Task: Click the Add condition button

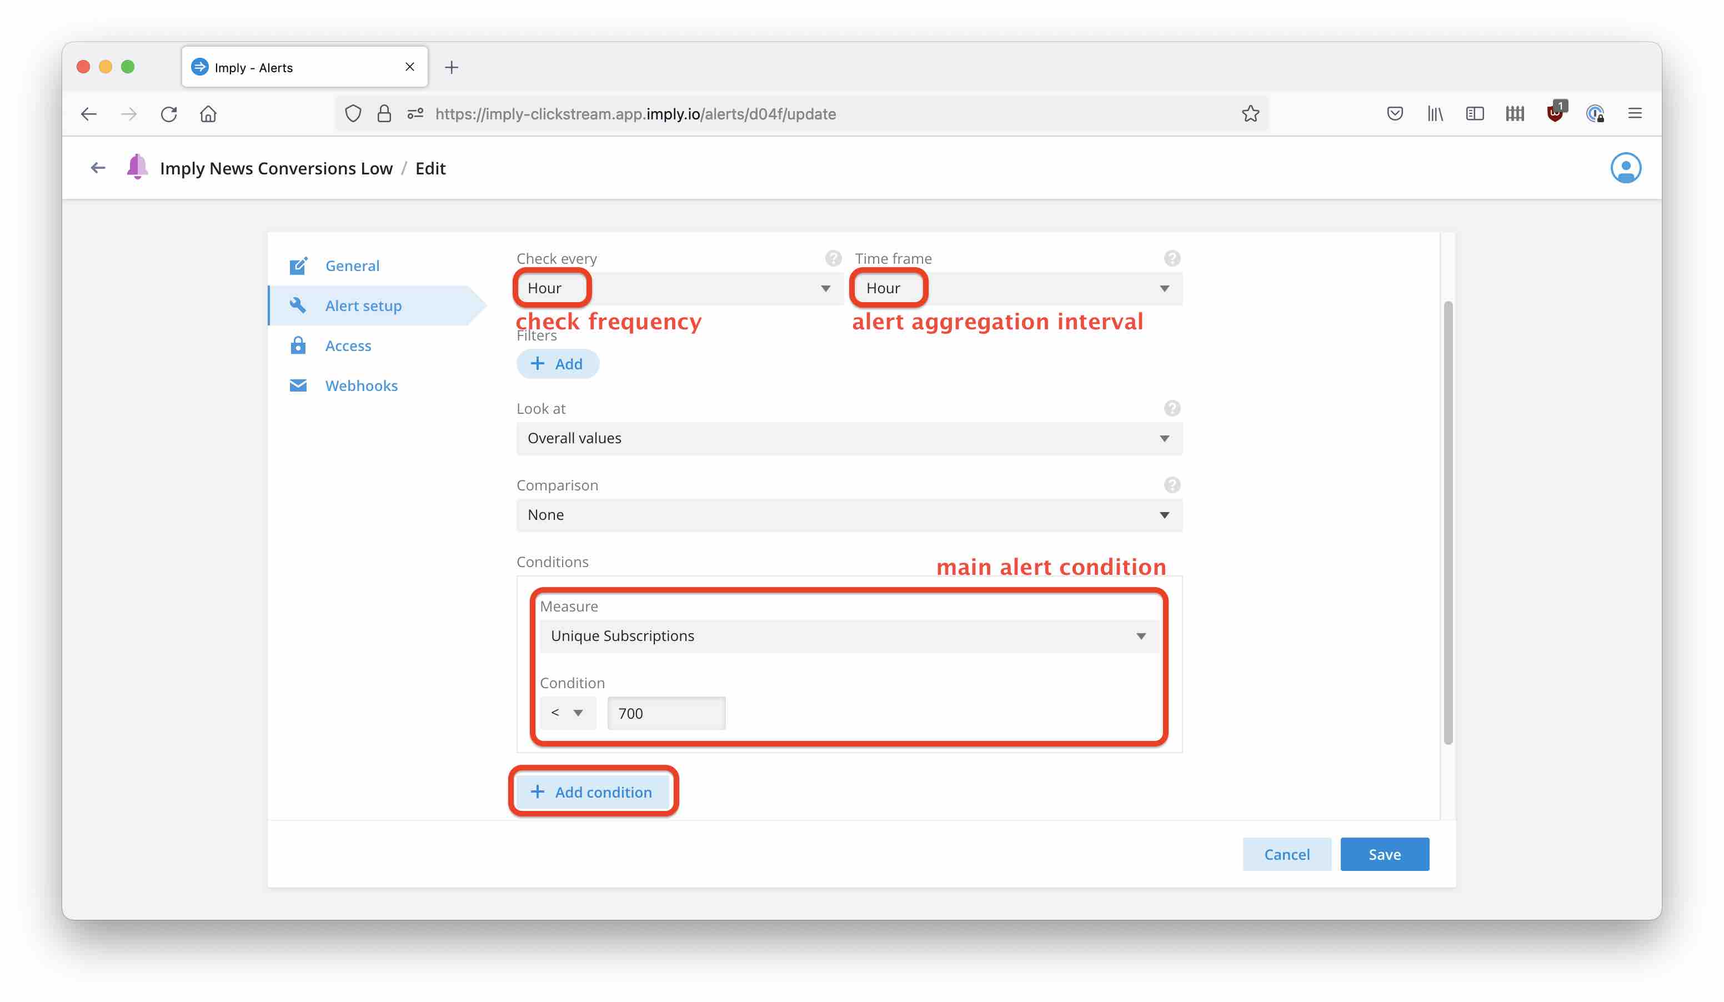Action: click(593, 791)
